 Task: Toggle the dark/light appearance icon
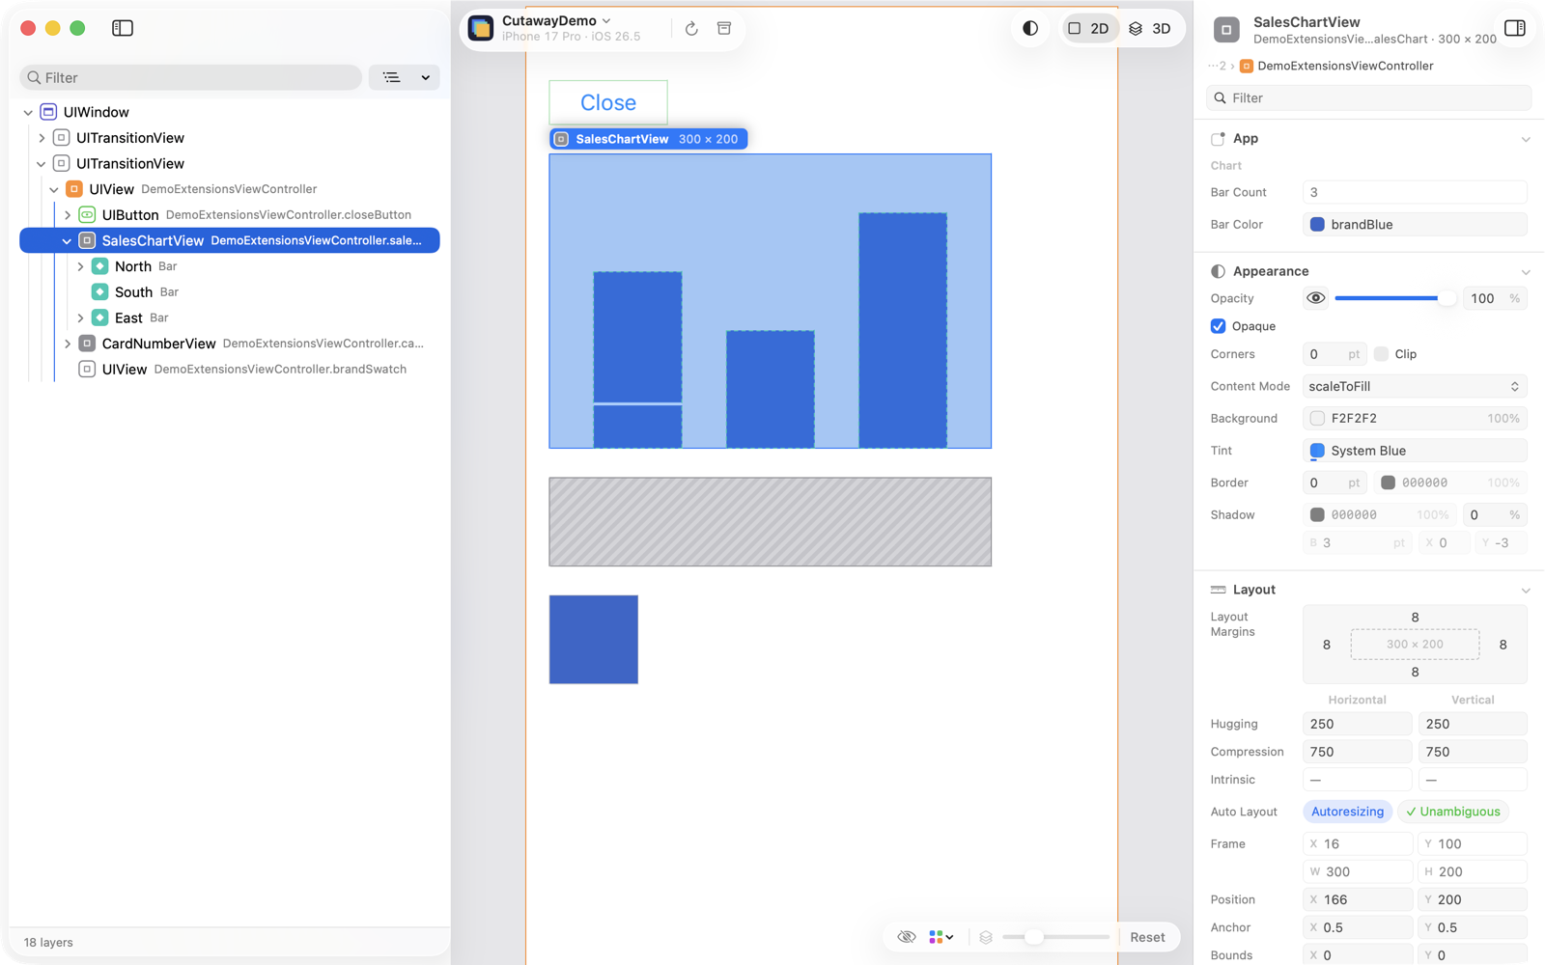[1030, 28]
